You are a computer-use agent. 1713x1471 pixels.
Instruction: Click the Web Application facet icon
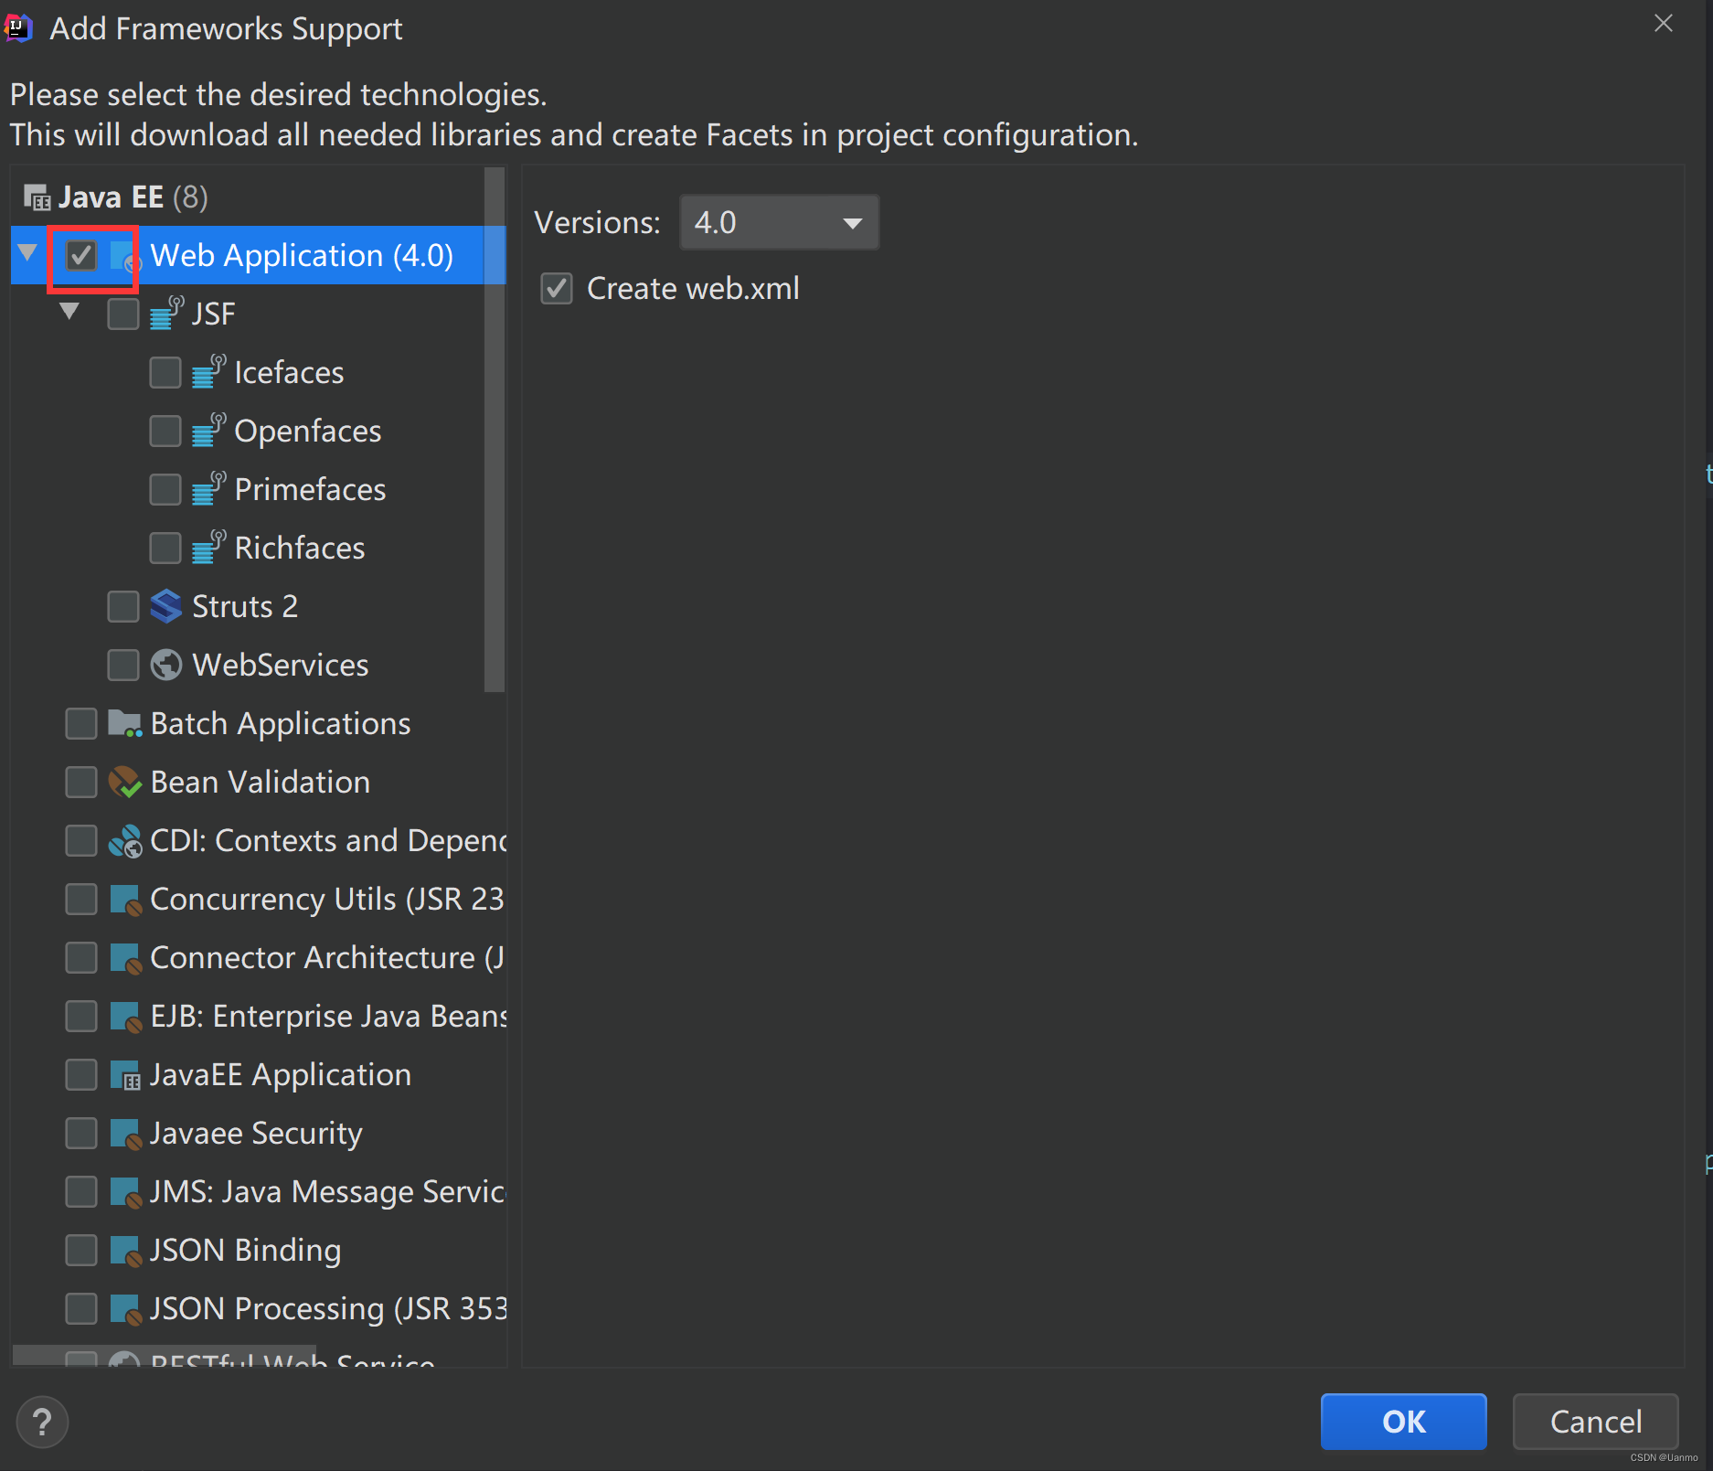tap(123, 256)
